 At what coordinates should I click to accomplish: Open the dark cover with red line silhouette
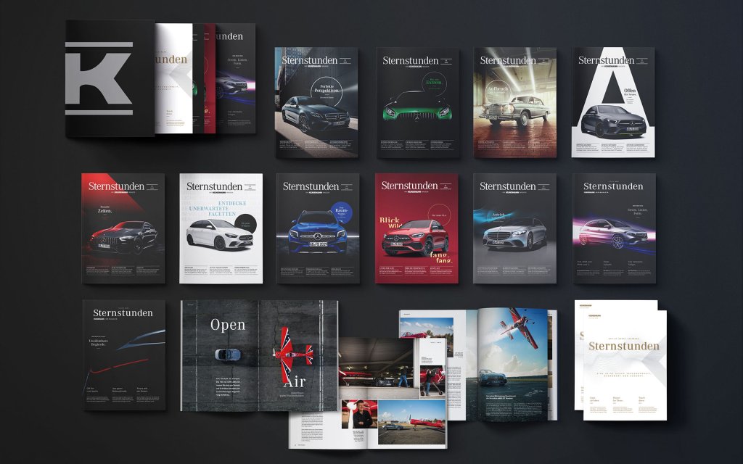pos(124,355)
